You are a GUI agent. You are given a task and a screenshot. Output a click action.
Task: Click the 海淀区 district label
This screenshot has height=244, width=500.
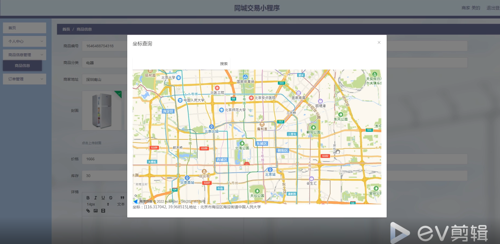(168, 111)
